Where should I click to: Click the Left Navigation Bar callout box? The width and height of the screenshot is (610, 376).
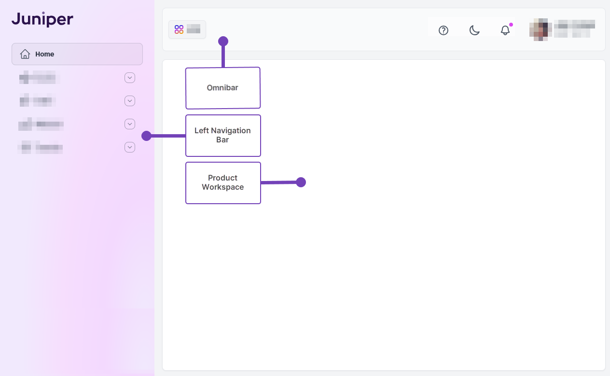tap(223, 136)
